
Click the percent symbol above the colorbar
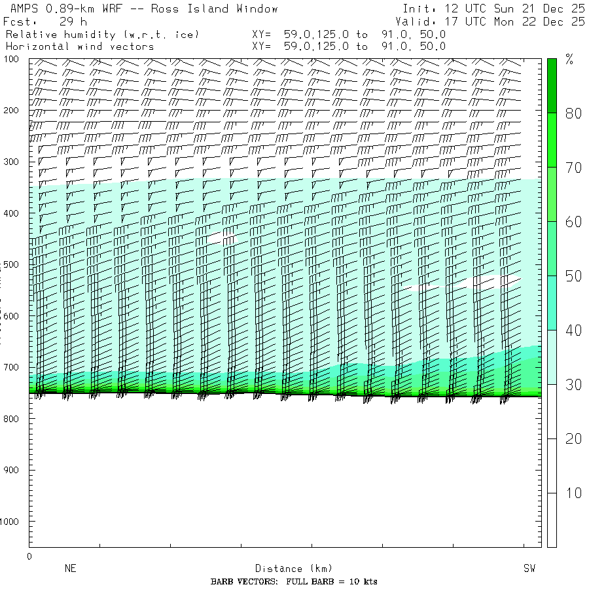coord(569,60)
